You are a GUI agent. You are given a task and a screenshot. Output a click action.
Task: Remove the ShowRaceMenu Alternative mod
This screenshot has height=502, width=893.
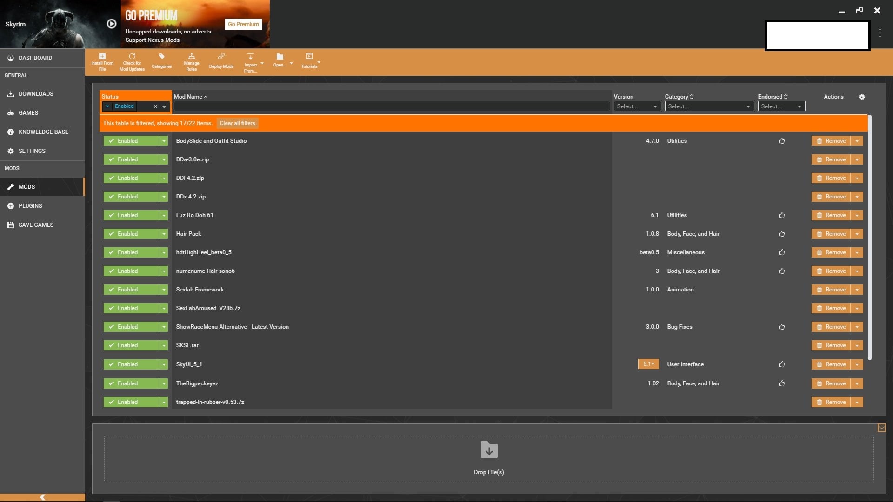pos(831,327)
